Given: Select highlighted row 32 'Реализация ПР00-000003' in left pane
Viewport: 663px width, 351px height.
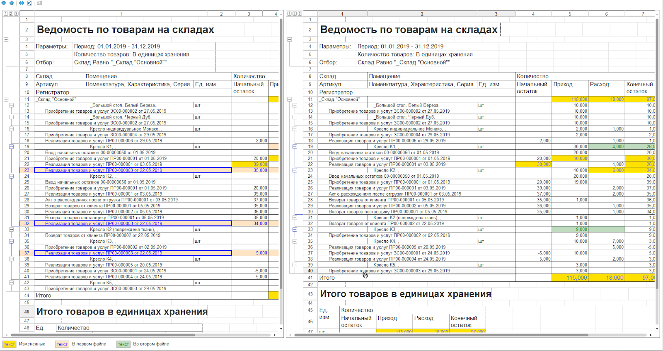Looking at the screenshot, I should (x=133, y=223).
